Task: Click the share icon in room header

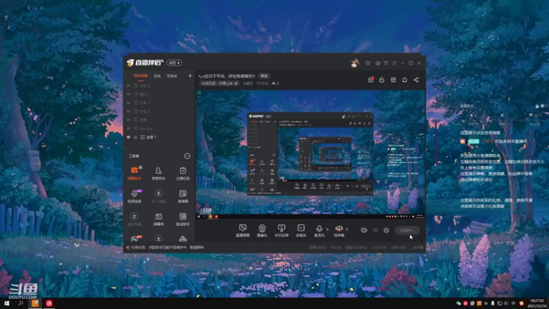Action: 416,80
